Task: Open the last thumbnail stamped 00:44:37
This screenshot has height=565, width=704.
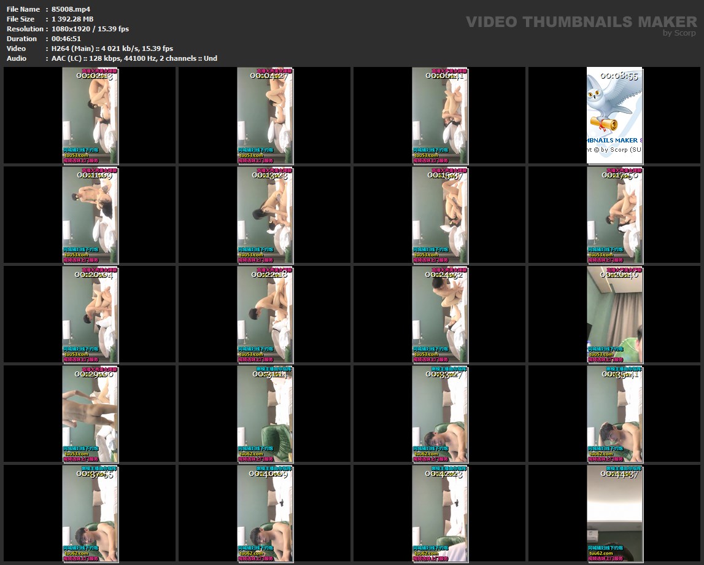Action: (614, 513)
